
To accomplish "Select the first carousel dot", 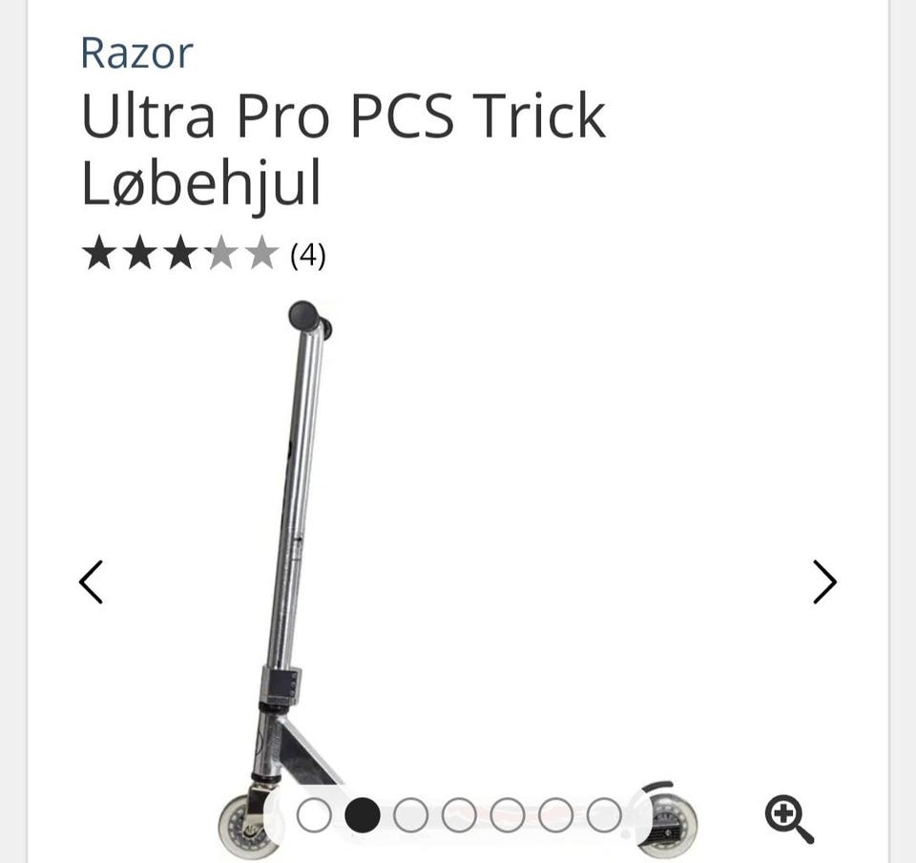I will (x=314, y=815).
